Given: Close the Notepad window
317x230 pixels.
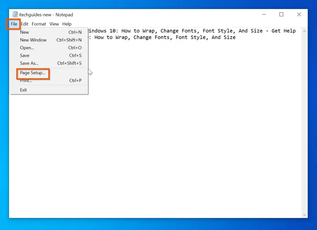Looking at the screenshot, I should (x=299, y=15).
